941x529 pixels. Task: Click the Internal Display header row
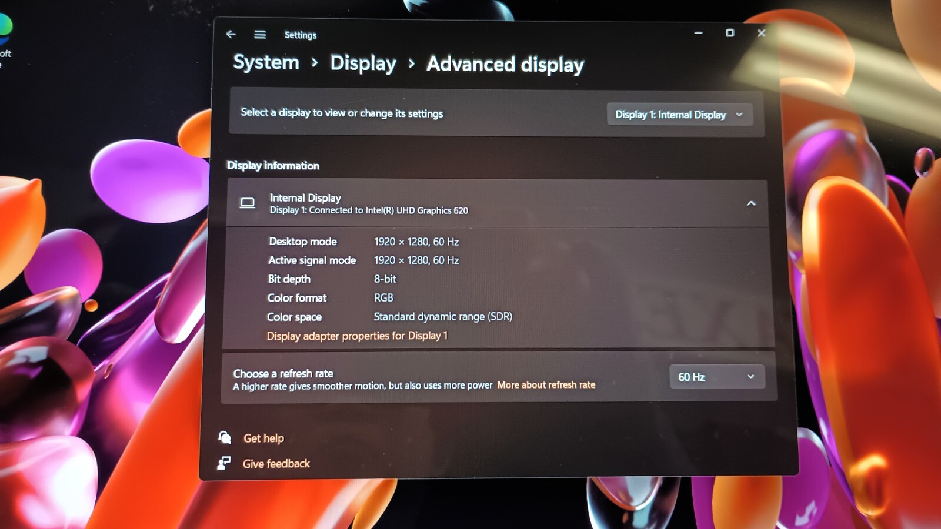pyautogui.click(x=498, y=203)
